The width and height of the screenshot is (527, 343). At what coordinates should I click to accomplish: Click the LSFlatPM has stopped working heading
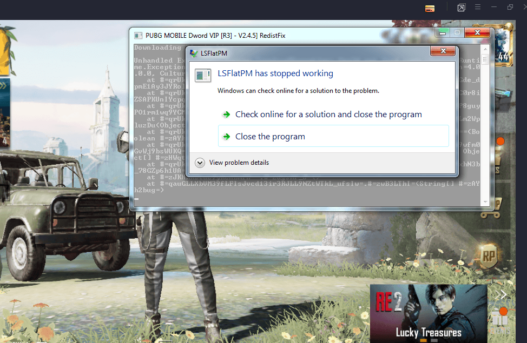pos(275,73)
